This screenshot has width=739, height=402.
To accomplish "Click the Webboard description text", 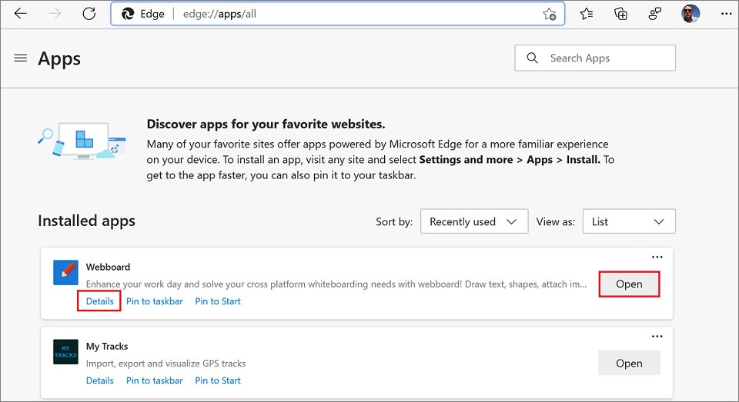I will [336, 284].
